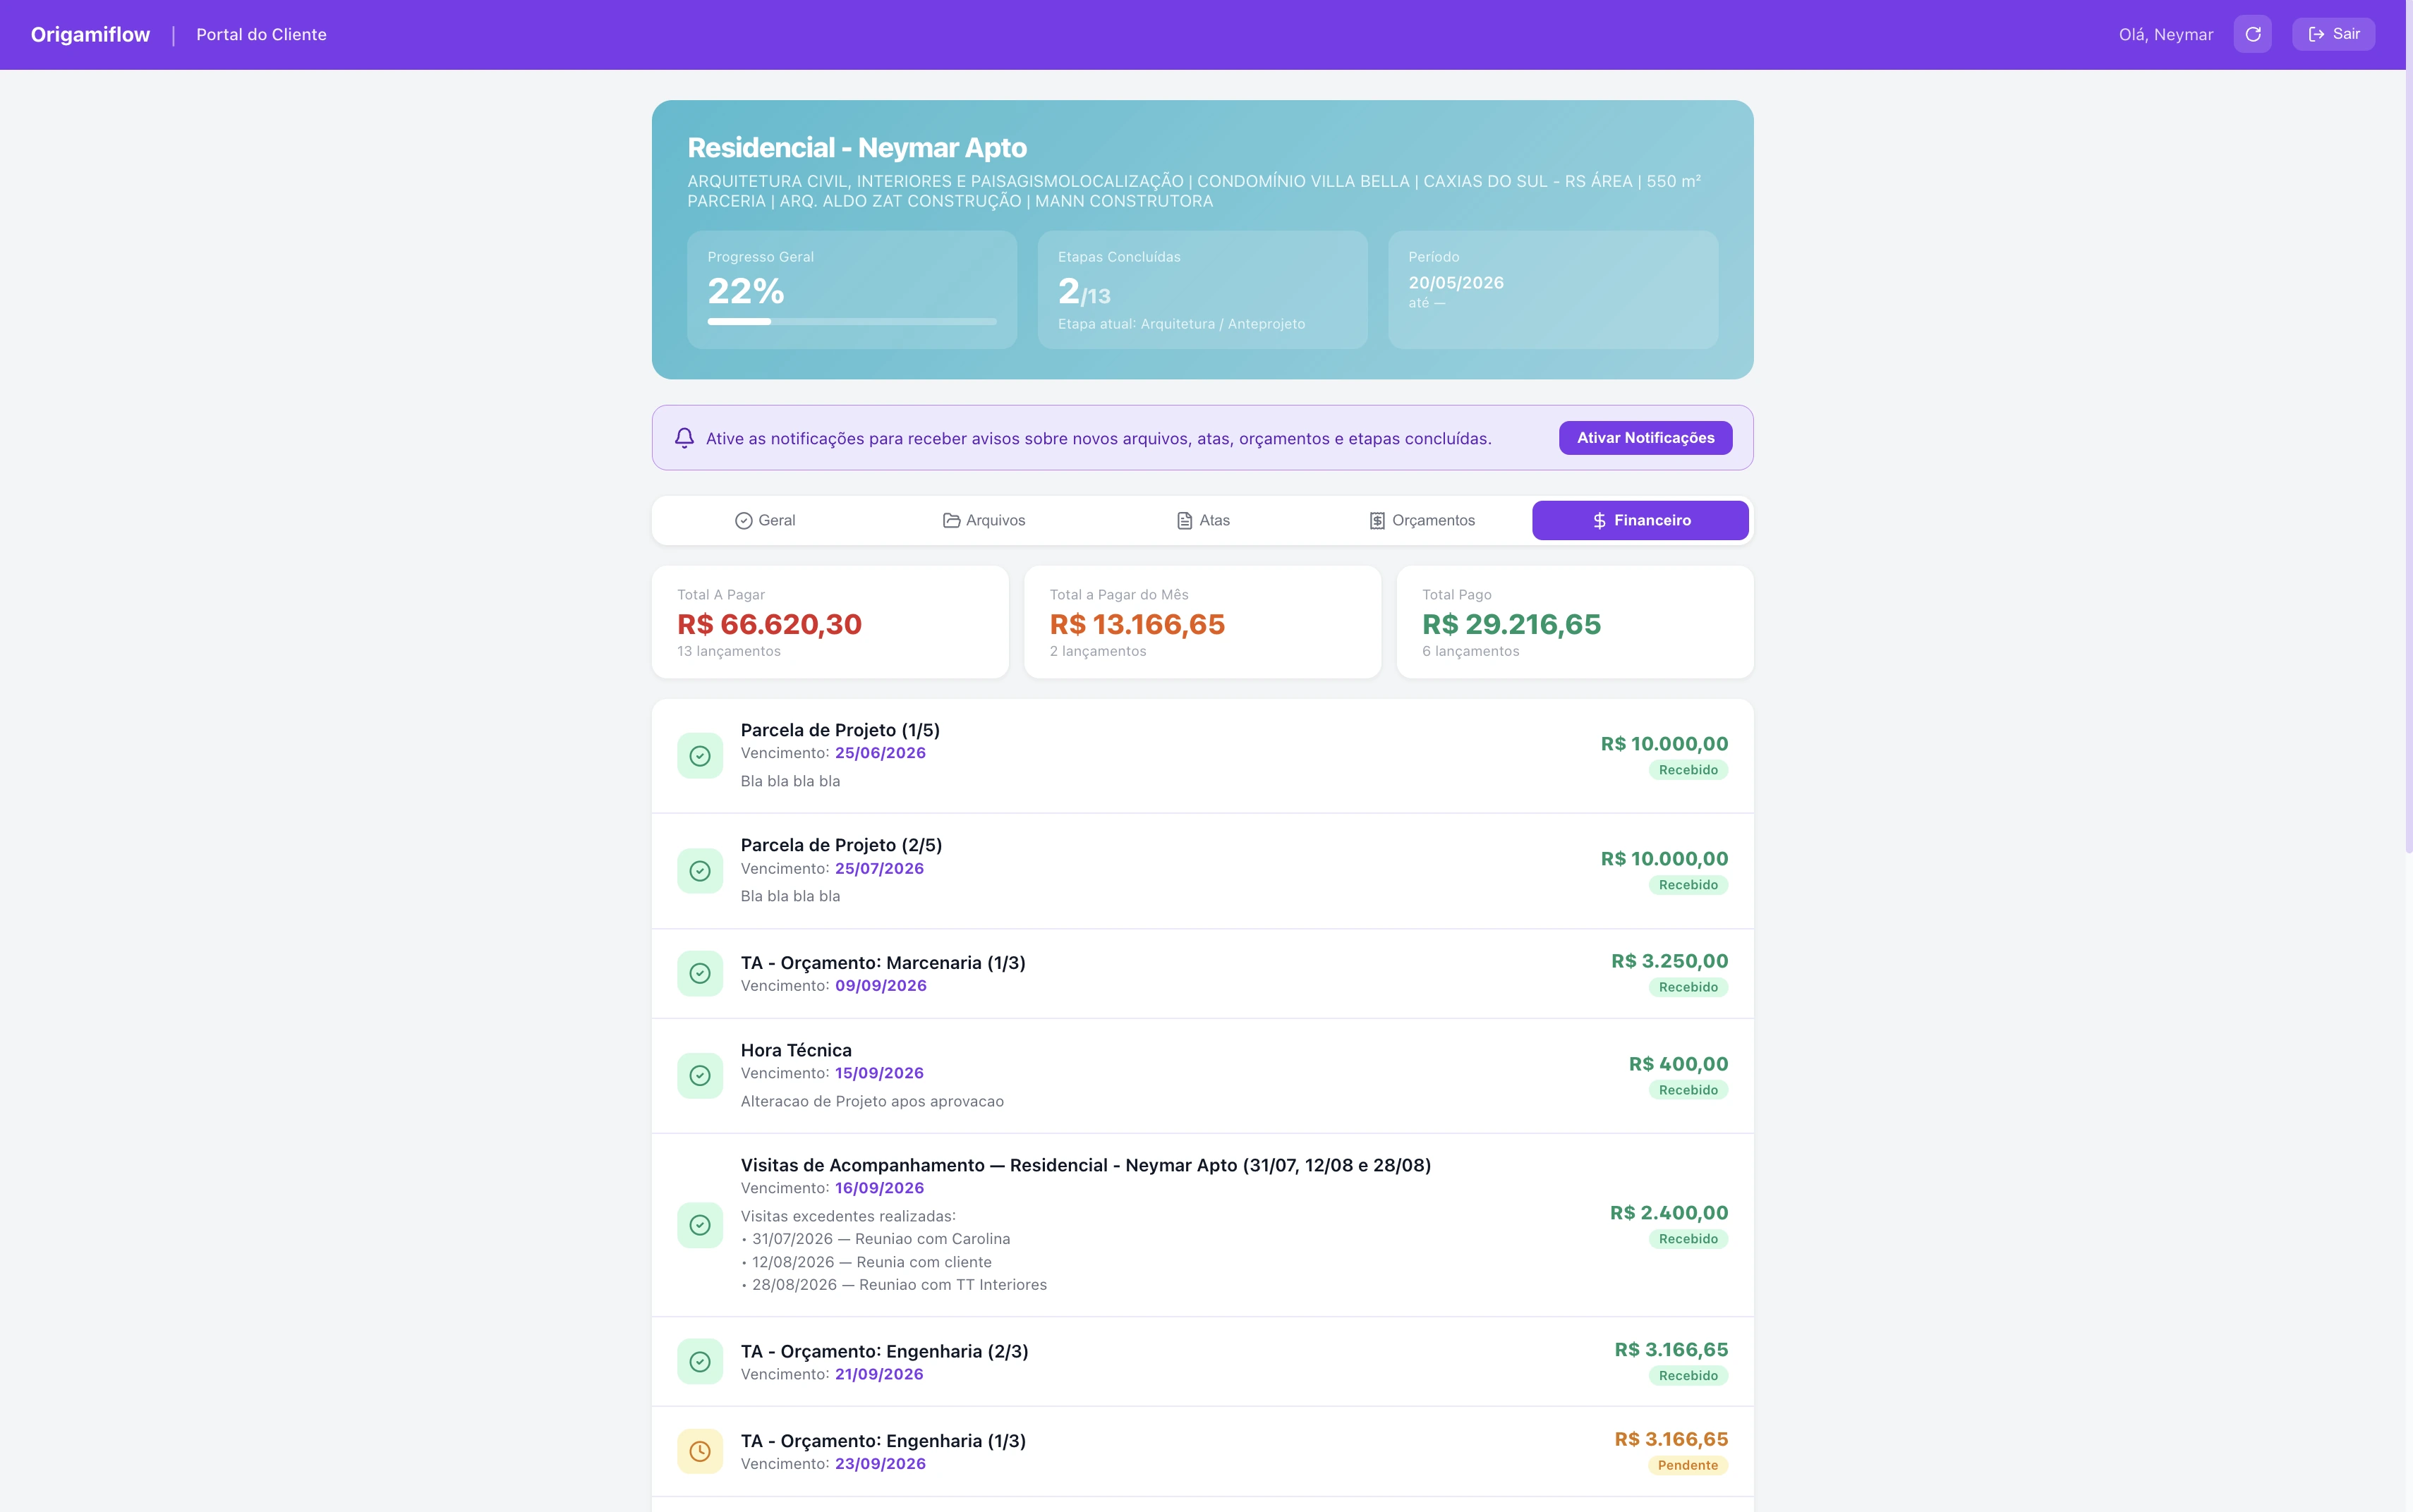Click Recebido badge for Hora Técnica
Image resolution: width=2413 pixels, height=1512 pixels.
[x=1688, y=1090]
